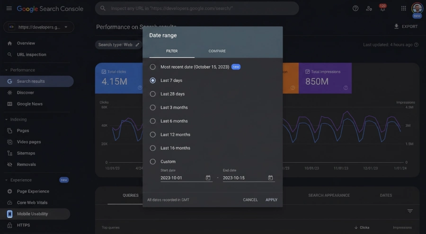Click the HTTPS lock icon
This screenshot has height=234, width=426.
coord(10,225)
